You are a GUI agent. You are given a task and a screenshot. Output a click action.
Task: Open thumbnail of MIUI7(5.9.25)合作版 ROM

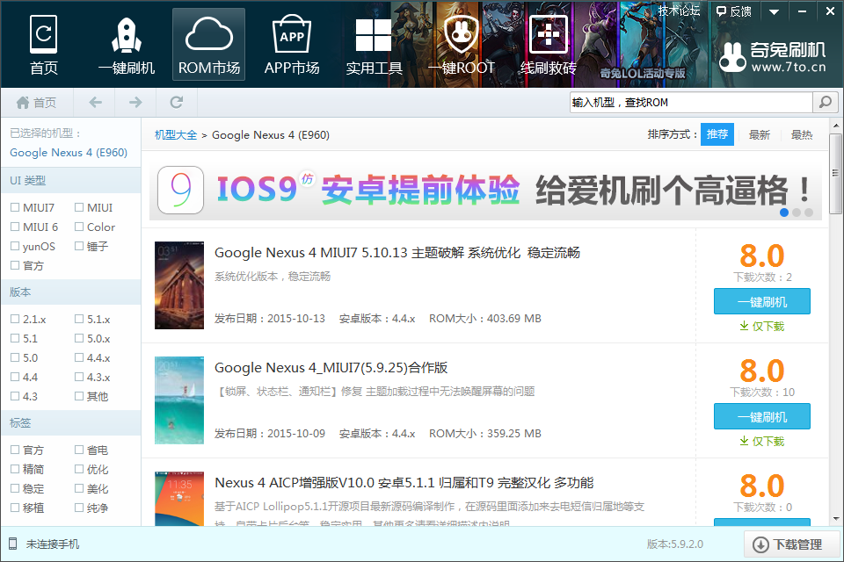point(179,400)
